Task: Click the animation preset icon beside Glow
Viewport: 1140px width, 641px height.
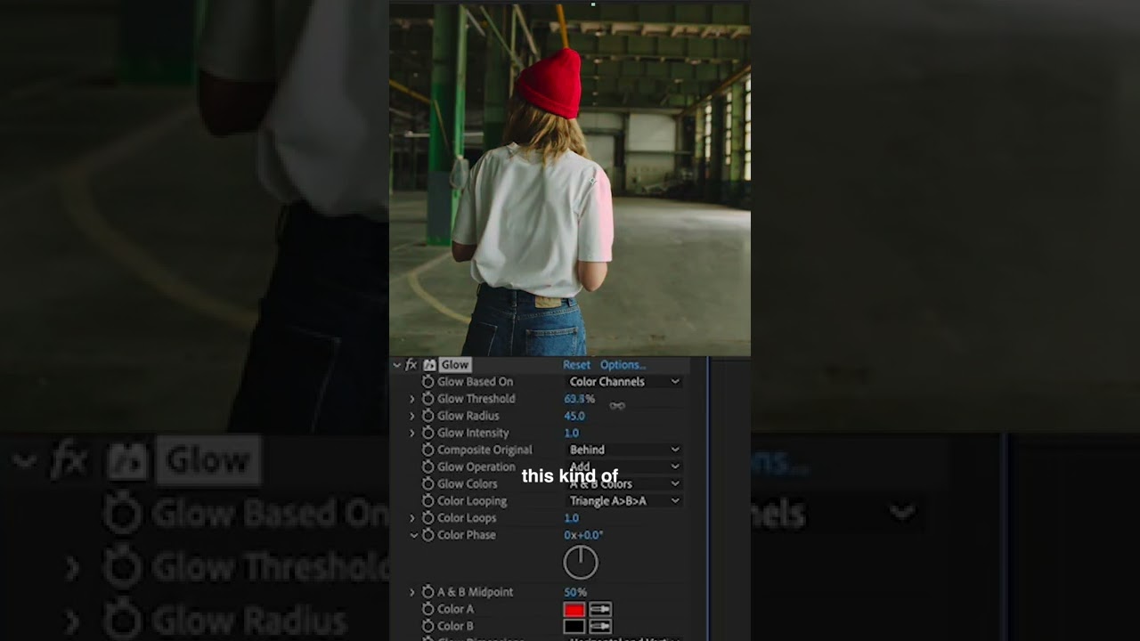Action: click(429, 365)
